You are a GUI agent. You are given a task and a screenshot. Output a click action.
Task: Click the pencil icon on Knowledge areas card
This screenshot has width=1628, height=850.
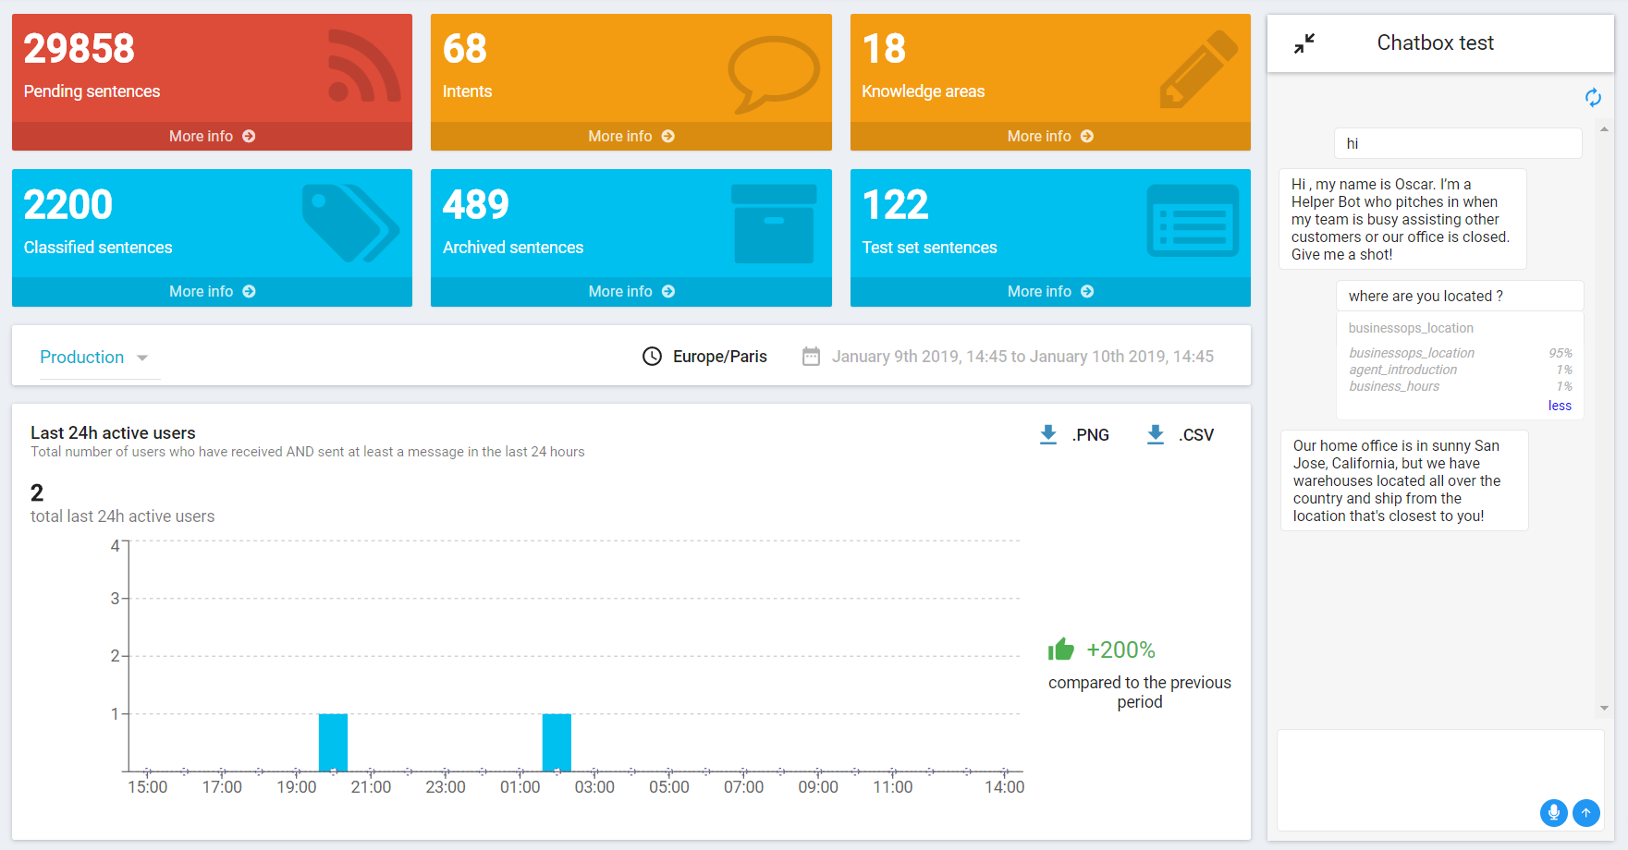point(1198,69)
